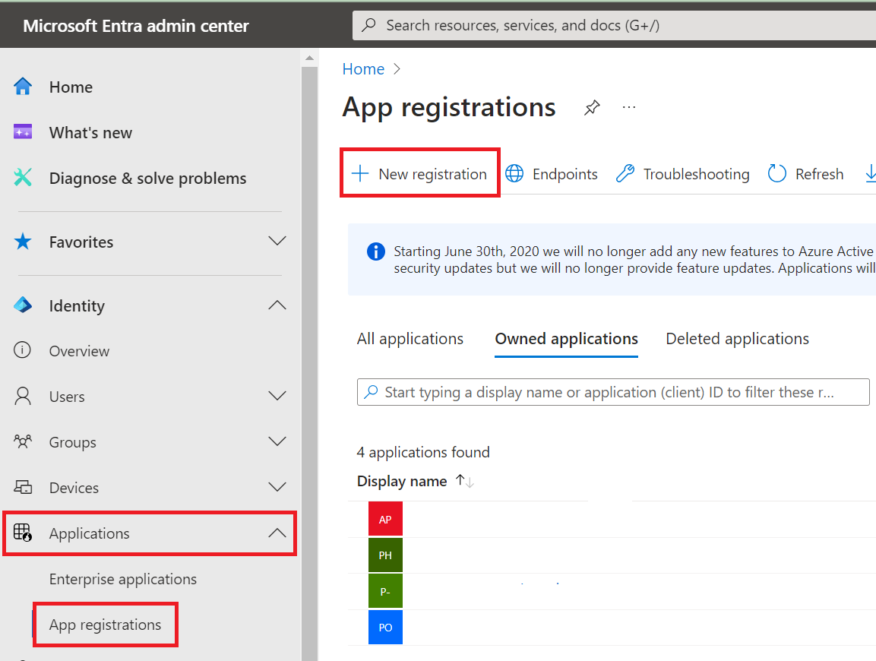
Task: Focus the Search resources, services, and docs box
Action: [x=615, y=25]
